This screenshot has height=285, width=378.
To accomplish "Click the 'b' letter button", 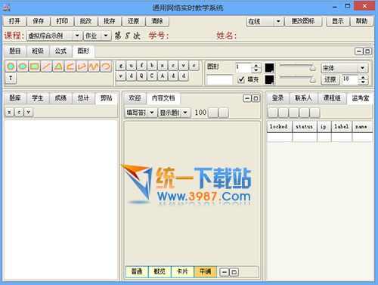I will pos(152,66).
